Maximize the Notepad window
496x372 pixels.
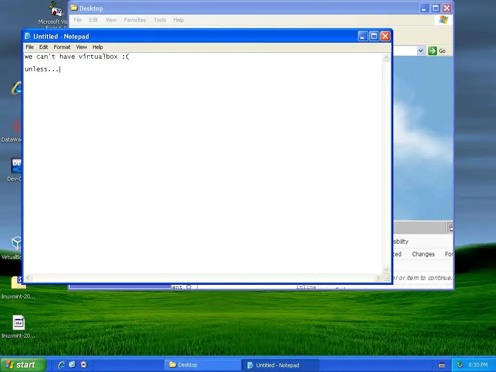pos(374,36)
